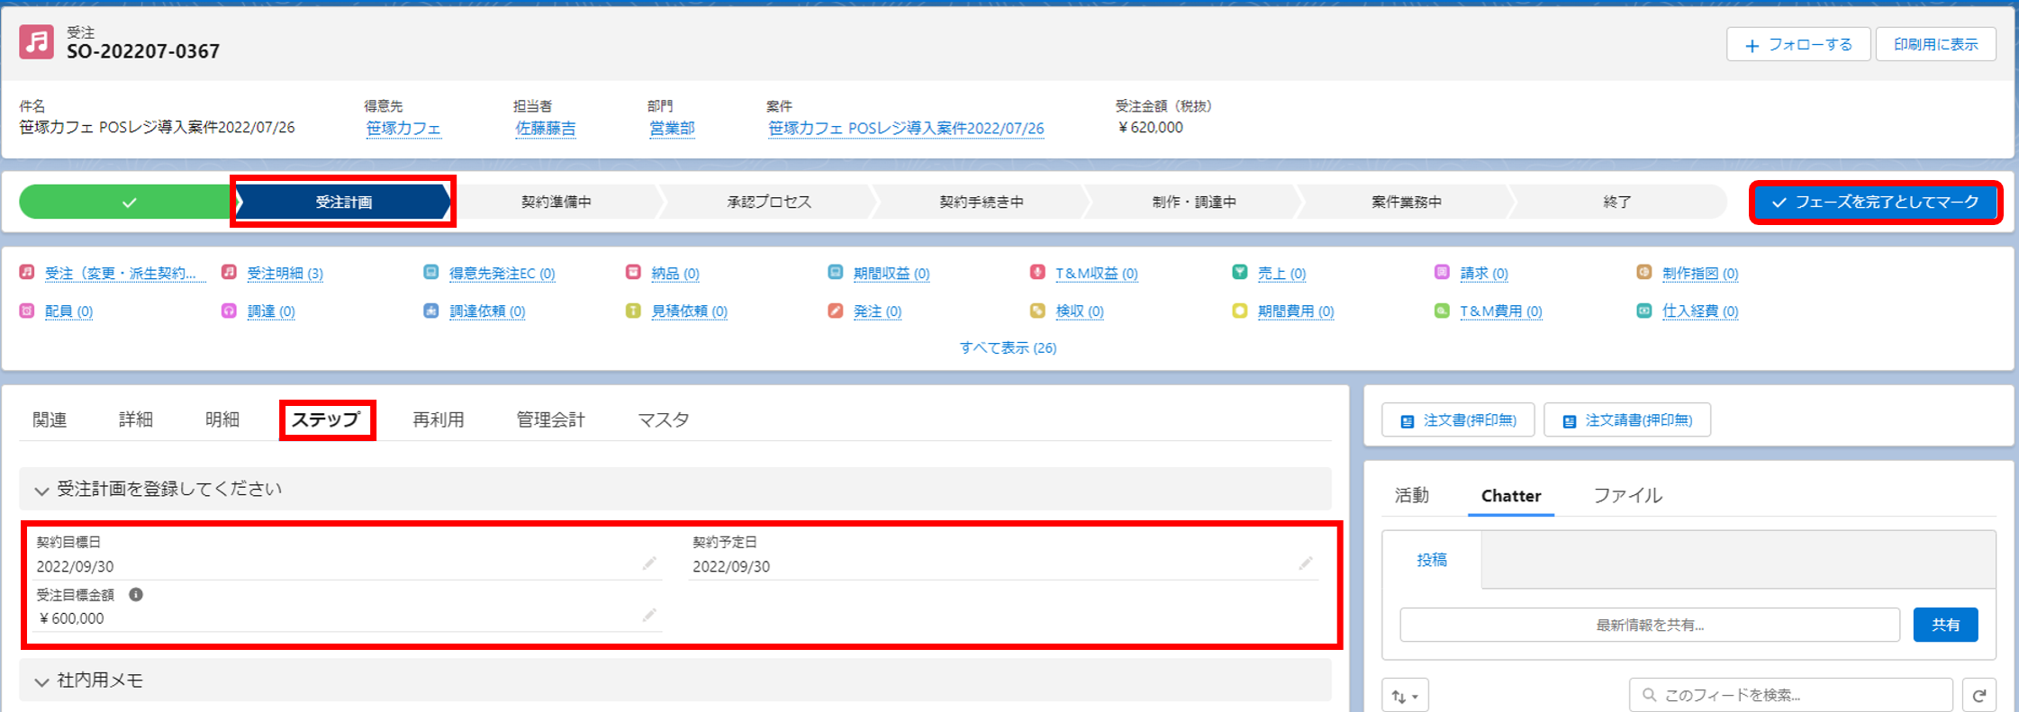Open the ファイル tab
This screenshot has width=2019, height=712.
(x=1627, y=495)
